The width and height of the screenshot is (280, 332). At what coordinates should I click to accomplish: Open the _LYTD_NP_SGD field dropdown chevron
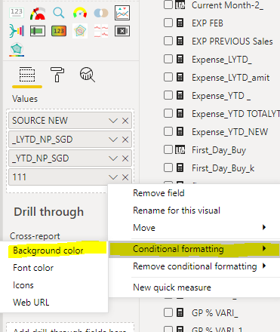click(113, 140)
